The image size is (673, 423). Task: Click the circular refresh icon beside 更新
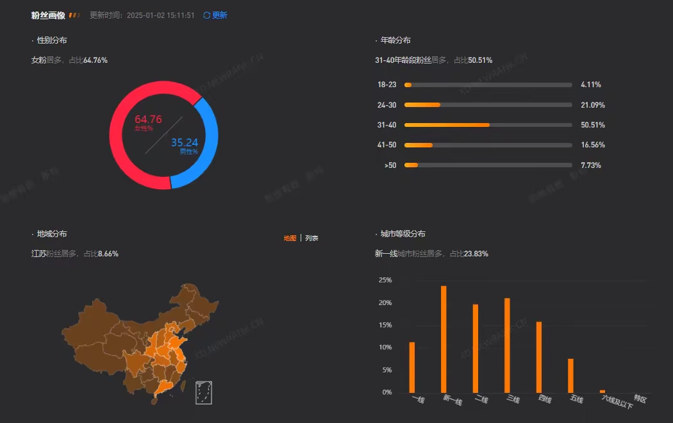[205, 14]
